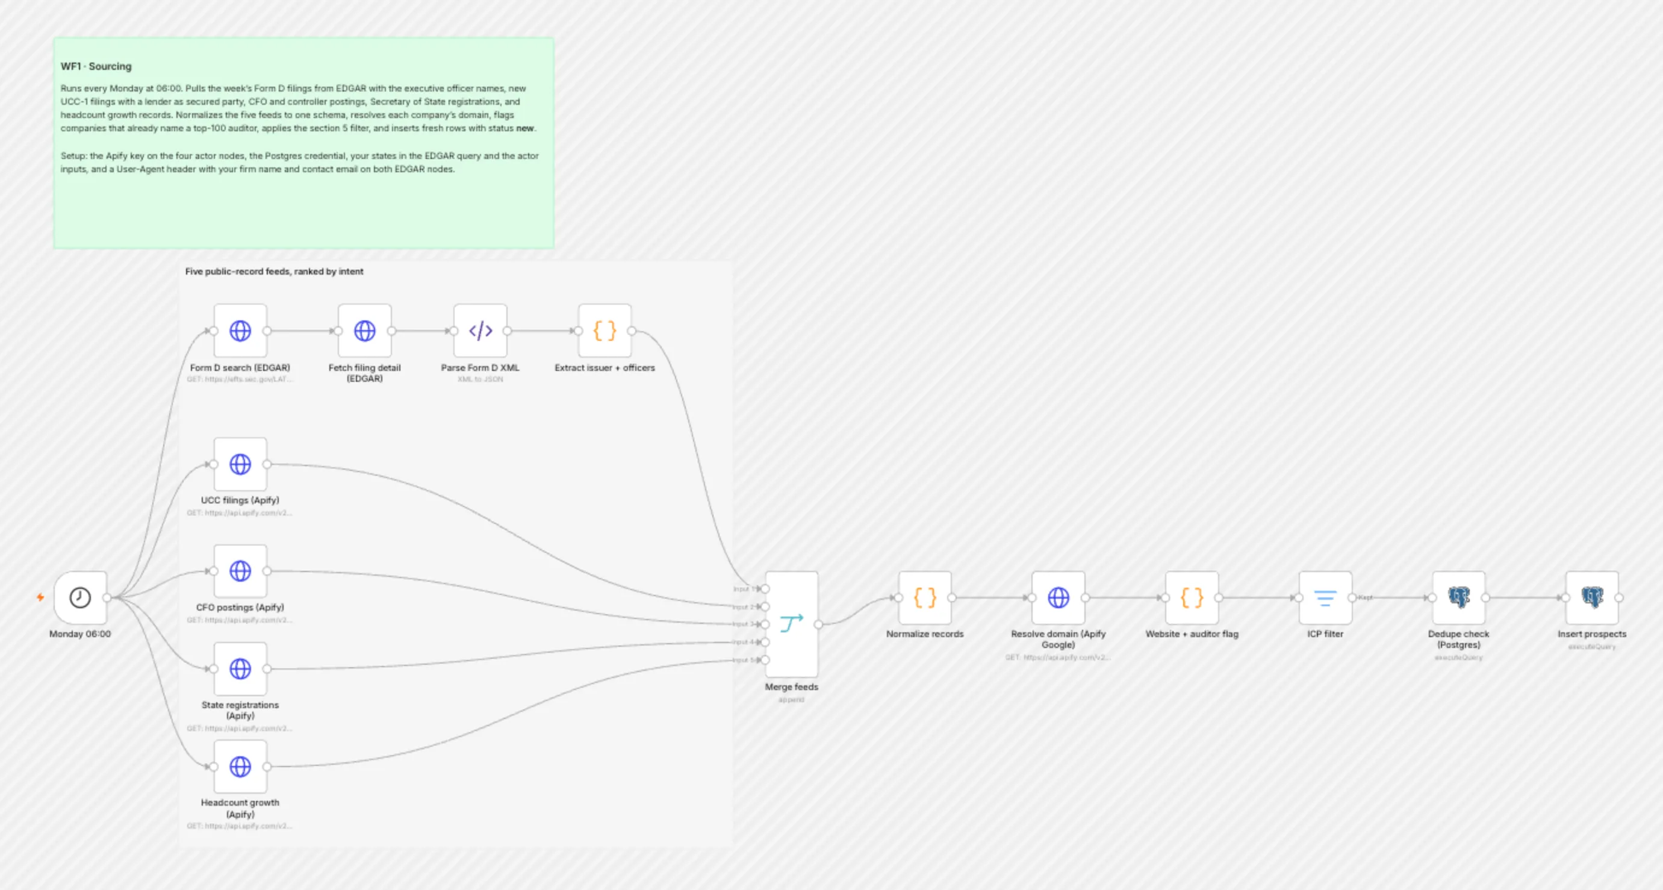Click the Monday 06:00 trigger output connector
The width and height of the screenshot is (1663, 890).
click(x=107, y=597)
